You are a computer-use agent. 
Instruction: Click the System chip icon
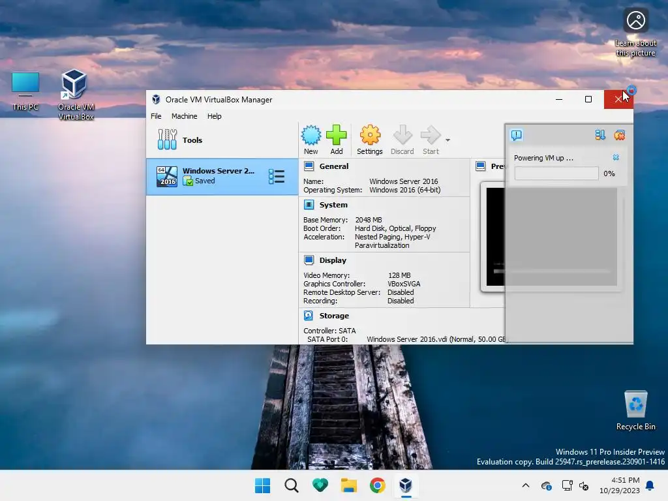309,205
